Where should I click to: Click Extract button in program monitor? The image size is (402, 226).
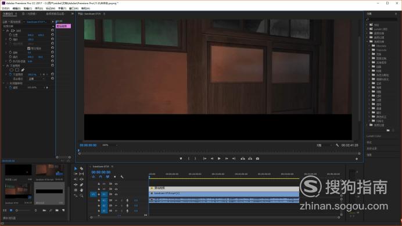(x=250, y=159)
